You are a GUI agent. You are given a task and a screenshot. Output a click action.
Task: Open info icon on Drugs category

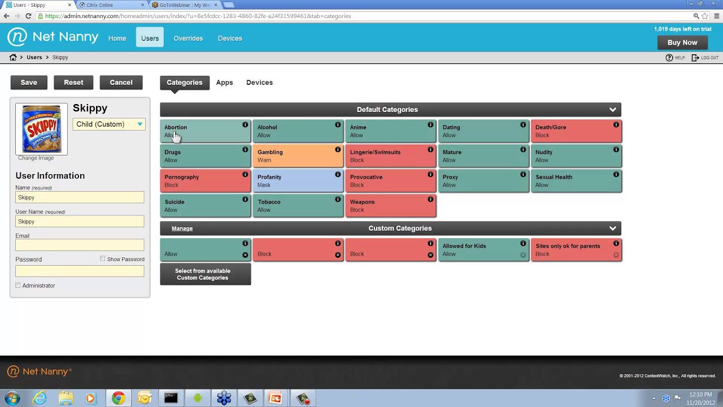tap(245, 150)
